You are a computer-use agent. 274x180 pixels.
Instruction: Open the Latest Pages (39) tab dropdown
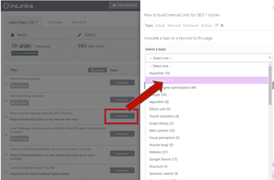pos(23,22)
